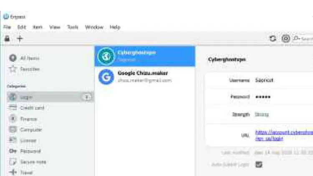This screenshot has width=313, height=176.
Task: Open the Help menu
Action: [115, 27]
